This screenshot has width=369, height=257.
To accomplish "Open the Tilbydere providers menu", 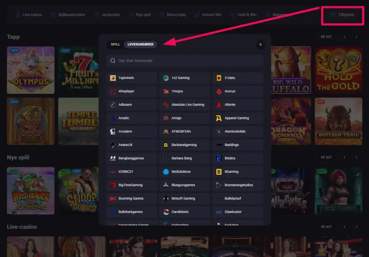I will (342, 15).
